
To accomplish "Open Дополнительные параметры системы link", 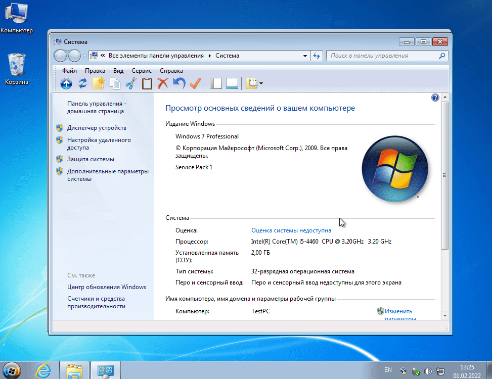I will pyautogui.click(x=108, y=175).
